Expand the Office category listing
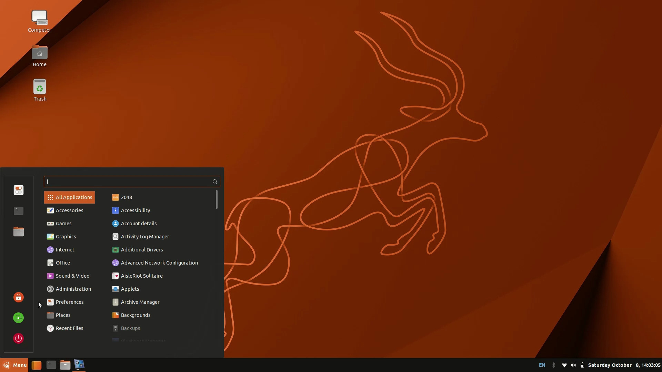 click(x=62, y=262)
